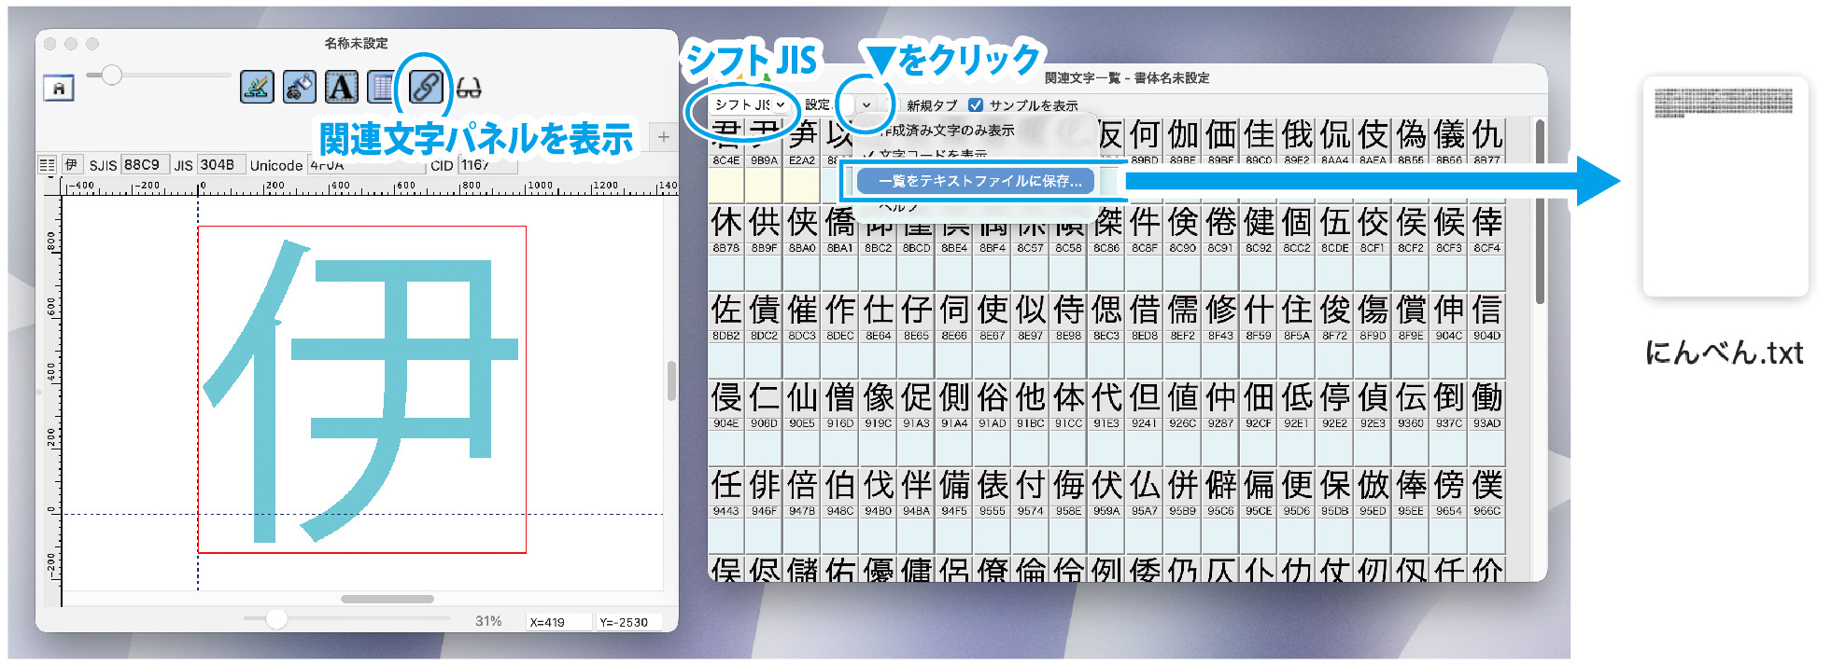Image resolution: width=1831 pixels, height=664 pixels.
Task: Expand the 設定 dropdown arrow
Action: (866, 104)
